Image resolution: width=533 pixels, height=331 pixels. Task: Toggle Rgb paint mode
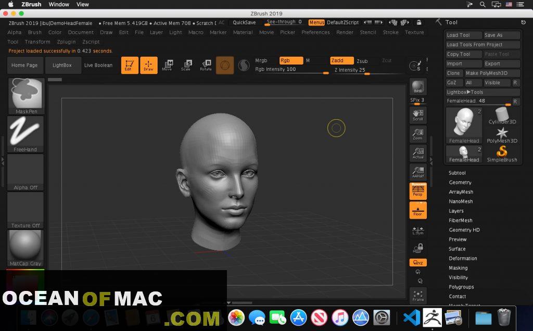(x=291, y=60)
